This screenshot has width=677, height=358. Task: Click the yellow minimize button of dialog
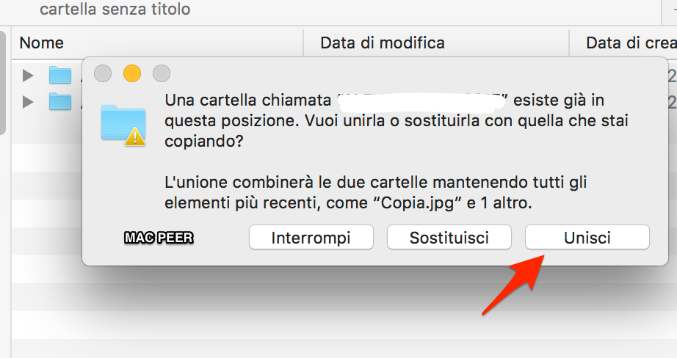pyautogui.click(x=132, y=73)
